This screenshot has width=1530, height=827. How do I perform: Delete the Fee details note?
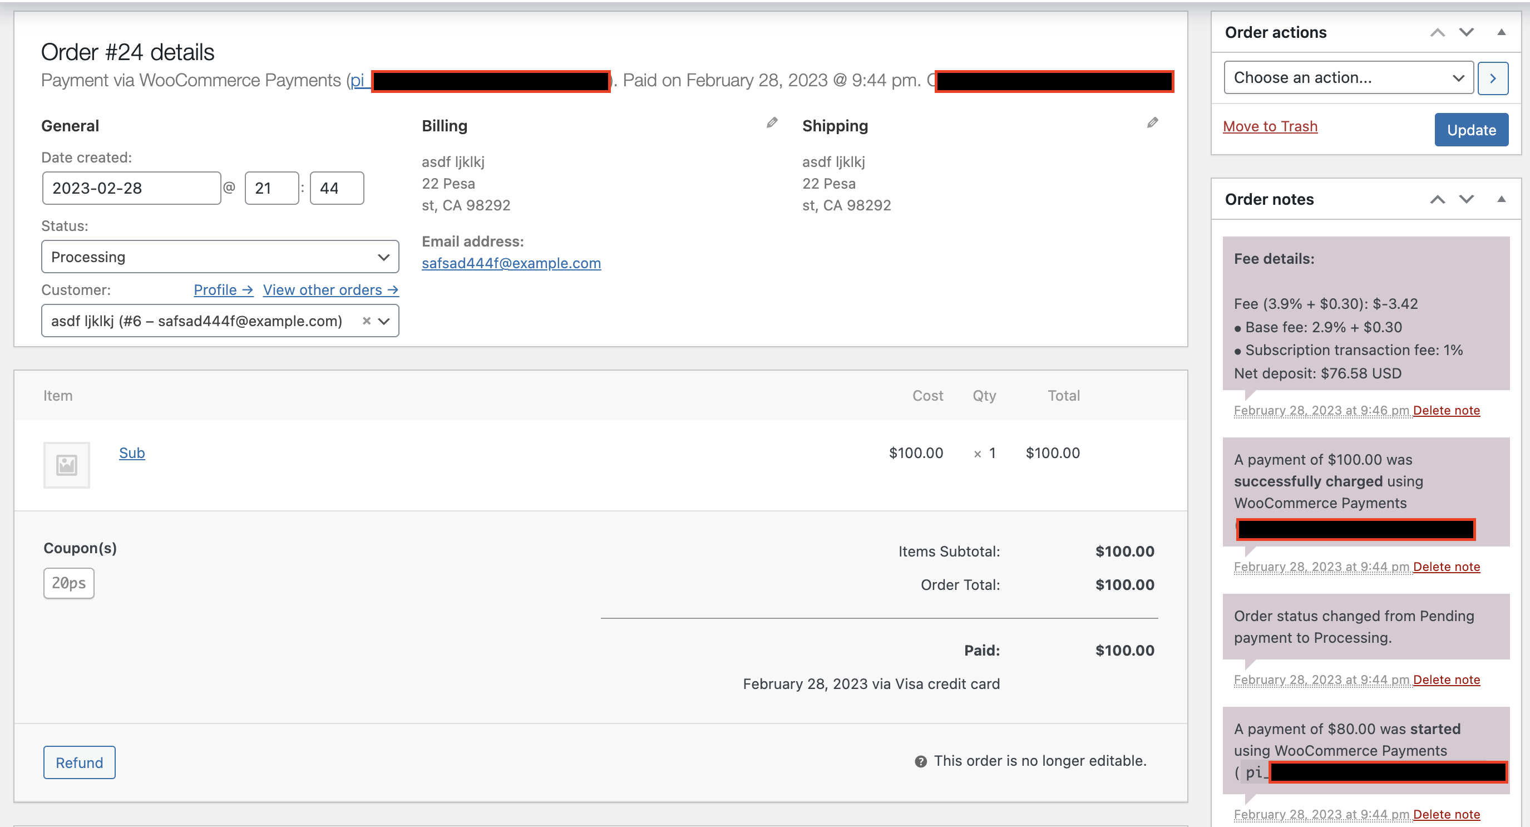coord(1446,410)
